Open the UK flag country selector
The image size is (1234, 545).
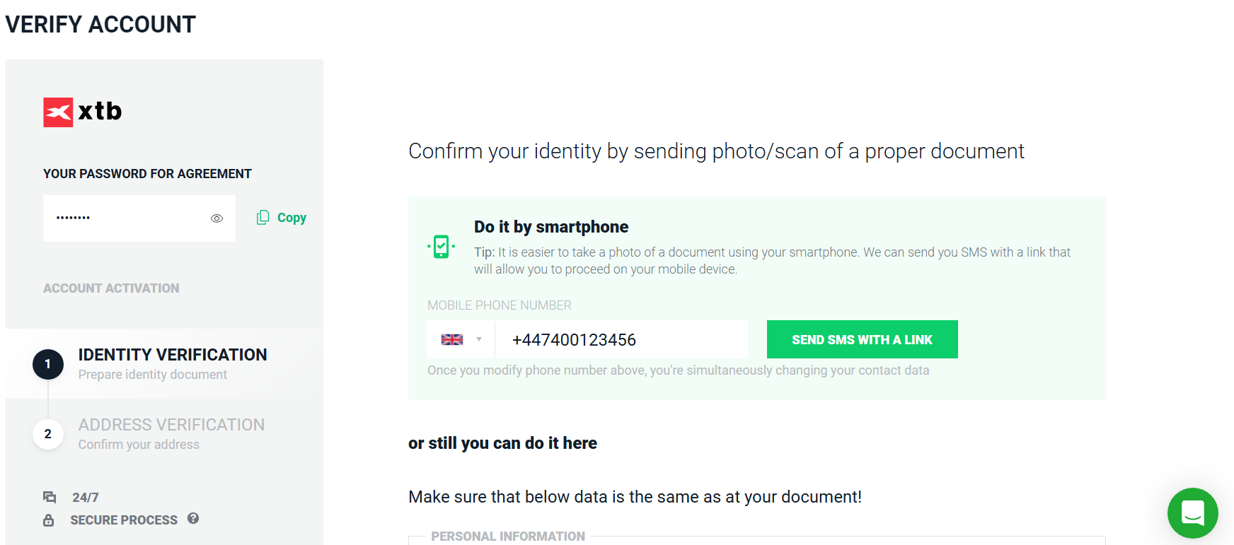click(x=452, y=339)
